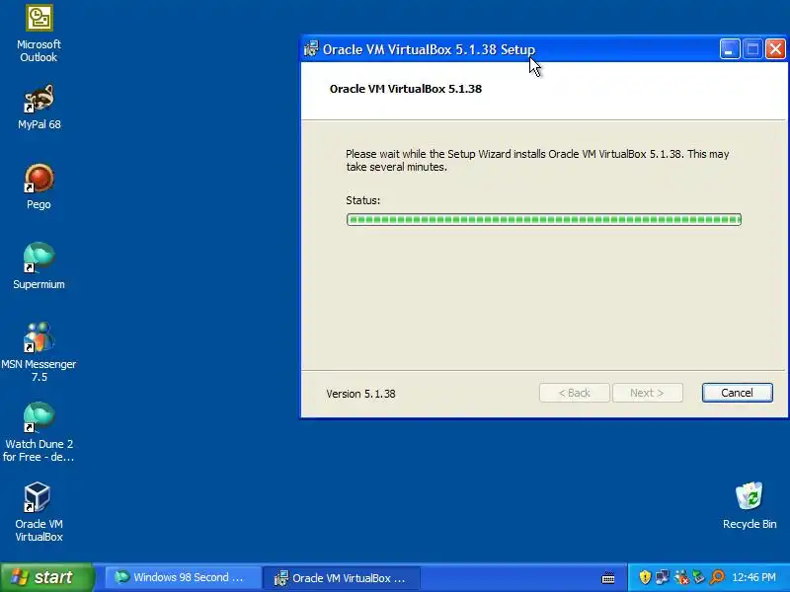Click the Safely Remove Hardware tray icon
This screenshot has height=592, width=790.
coord(698,577)
